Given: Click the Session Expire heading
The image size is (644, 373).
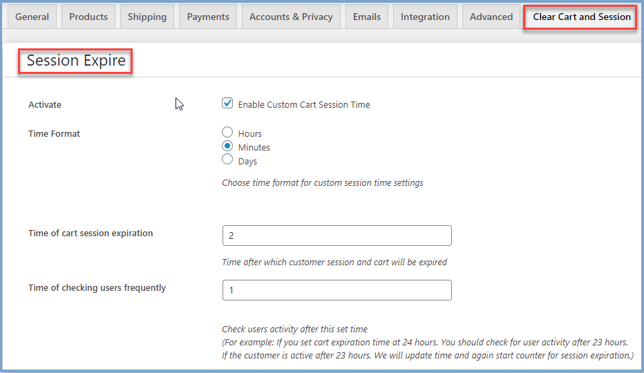Looking at the screenshot, I should coord(76,60).
